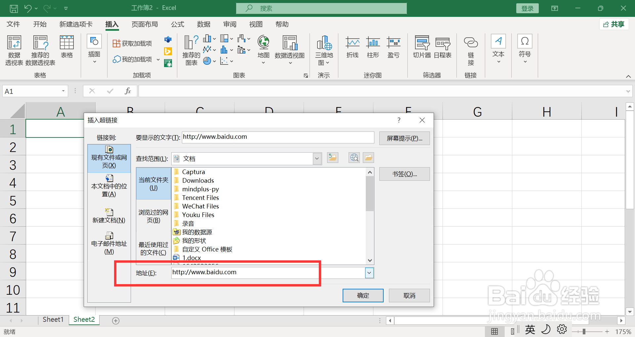635x337 pixels.
Task: Click the Save icon in title bar
Action: (x=14, y=8)
